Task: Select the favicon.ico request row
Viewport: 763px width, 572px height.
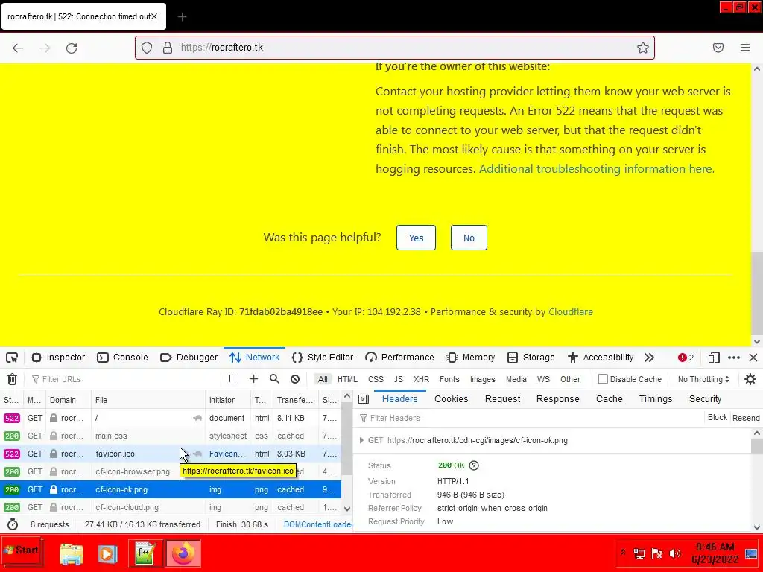Action: coord(171,454)
